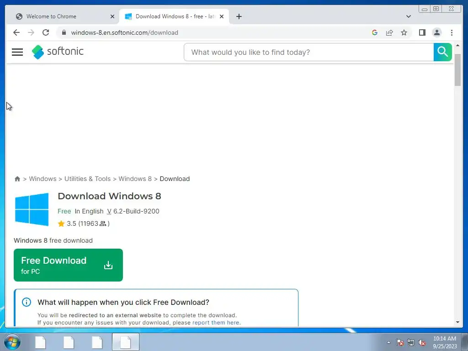The image size is (468, 351).
Task: Click the Show desktop strip
Action: tap(465, 342)
